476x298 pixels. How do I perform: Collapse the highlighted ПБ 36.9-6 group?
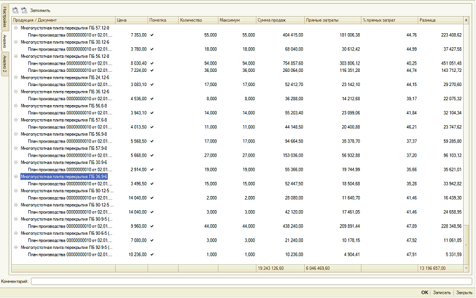click(x=16, y=176)
